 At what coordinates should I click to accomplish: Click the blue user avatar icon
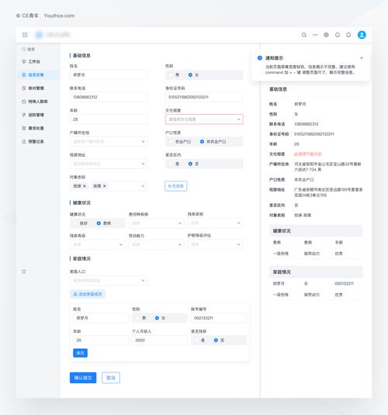coord(362,35)
